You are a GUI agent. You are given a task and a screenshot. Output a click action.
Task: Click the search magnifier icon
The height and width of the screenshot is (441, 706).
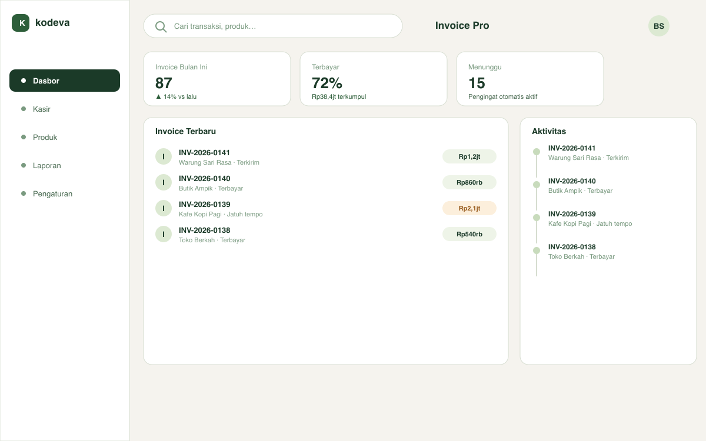(161, 26)
